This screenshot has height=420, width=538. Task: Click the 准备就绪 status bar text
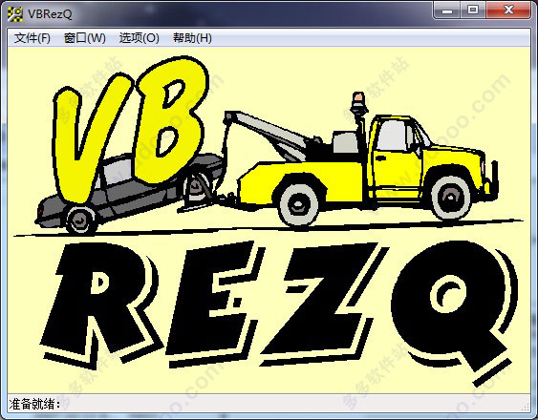coord(34,404)
